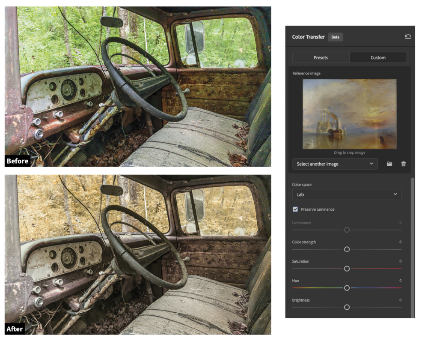Click the Luminance slider handle
The image size is (428, 344).
pos(347,230)
